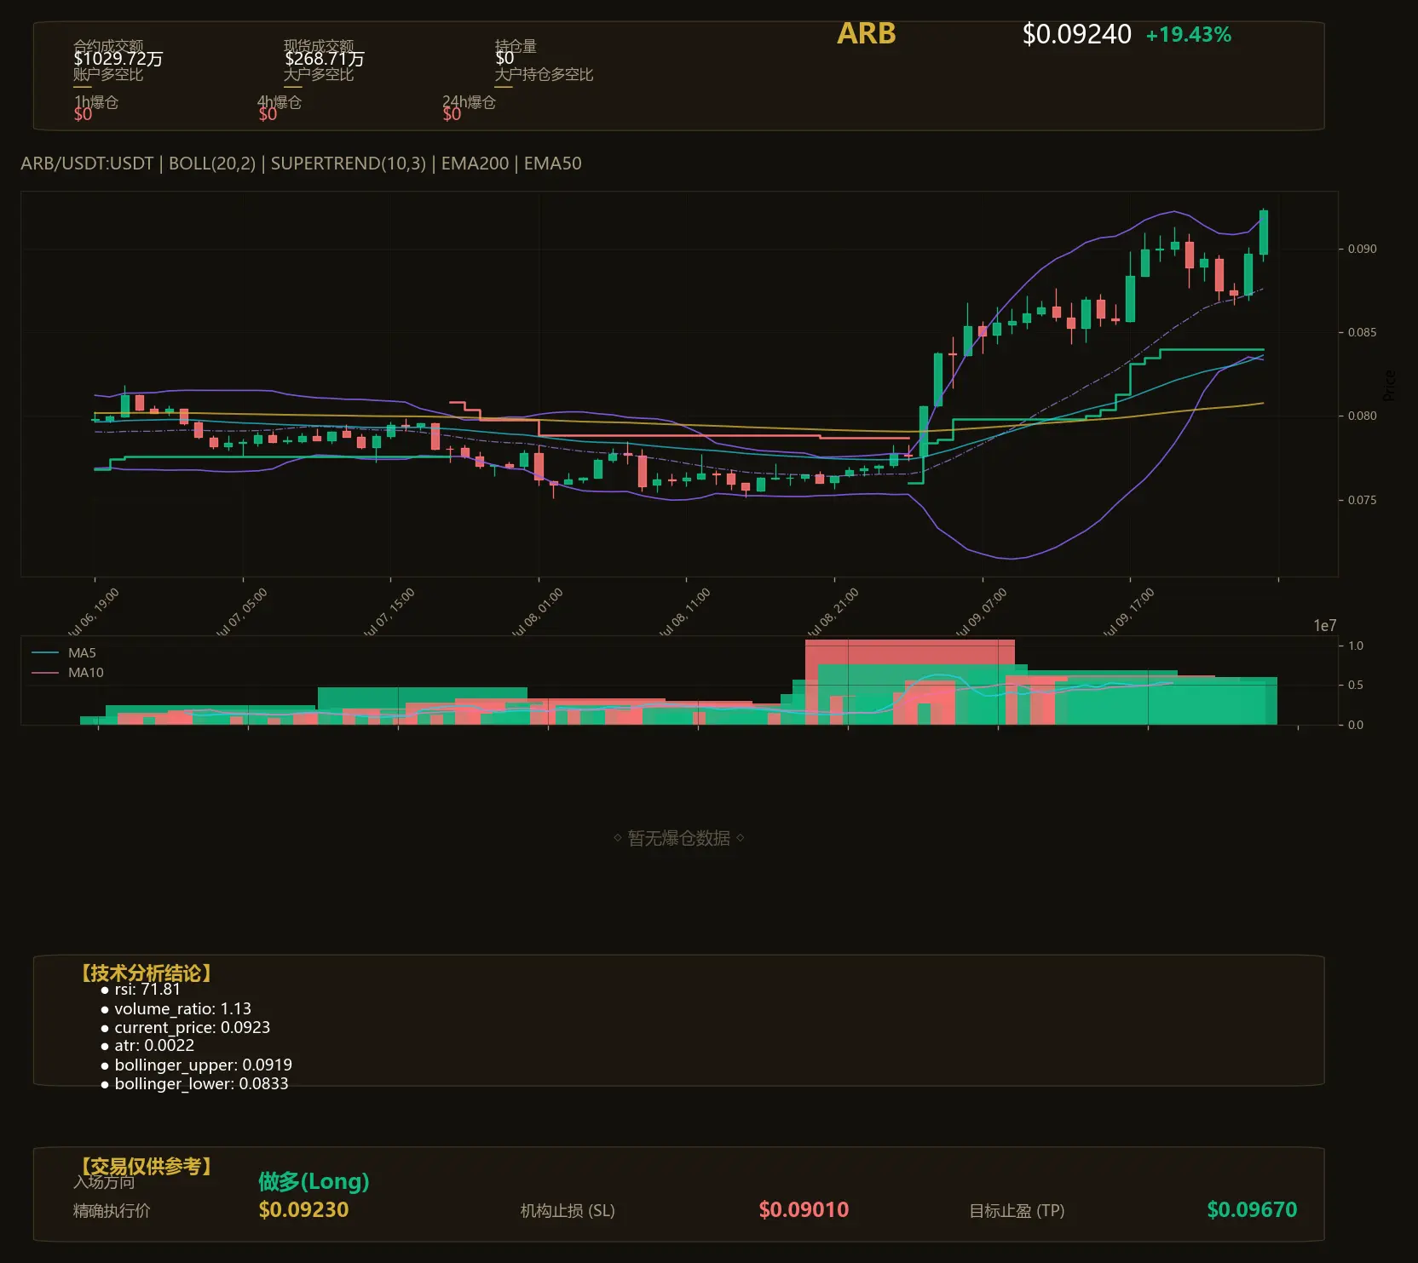Image resolution: width=1418 pixels, height=1263 pixels.
Task: Click the $0.09670 take profit value
Action: click(1252, 1210)
